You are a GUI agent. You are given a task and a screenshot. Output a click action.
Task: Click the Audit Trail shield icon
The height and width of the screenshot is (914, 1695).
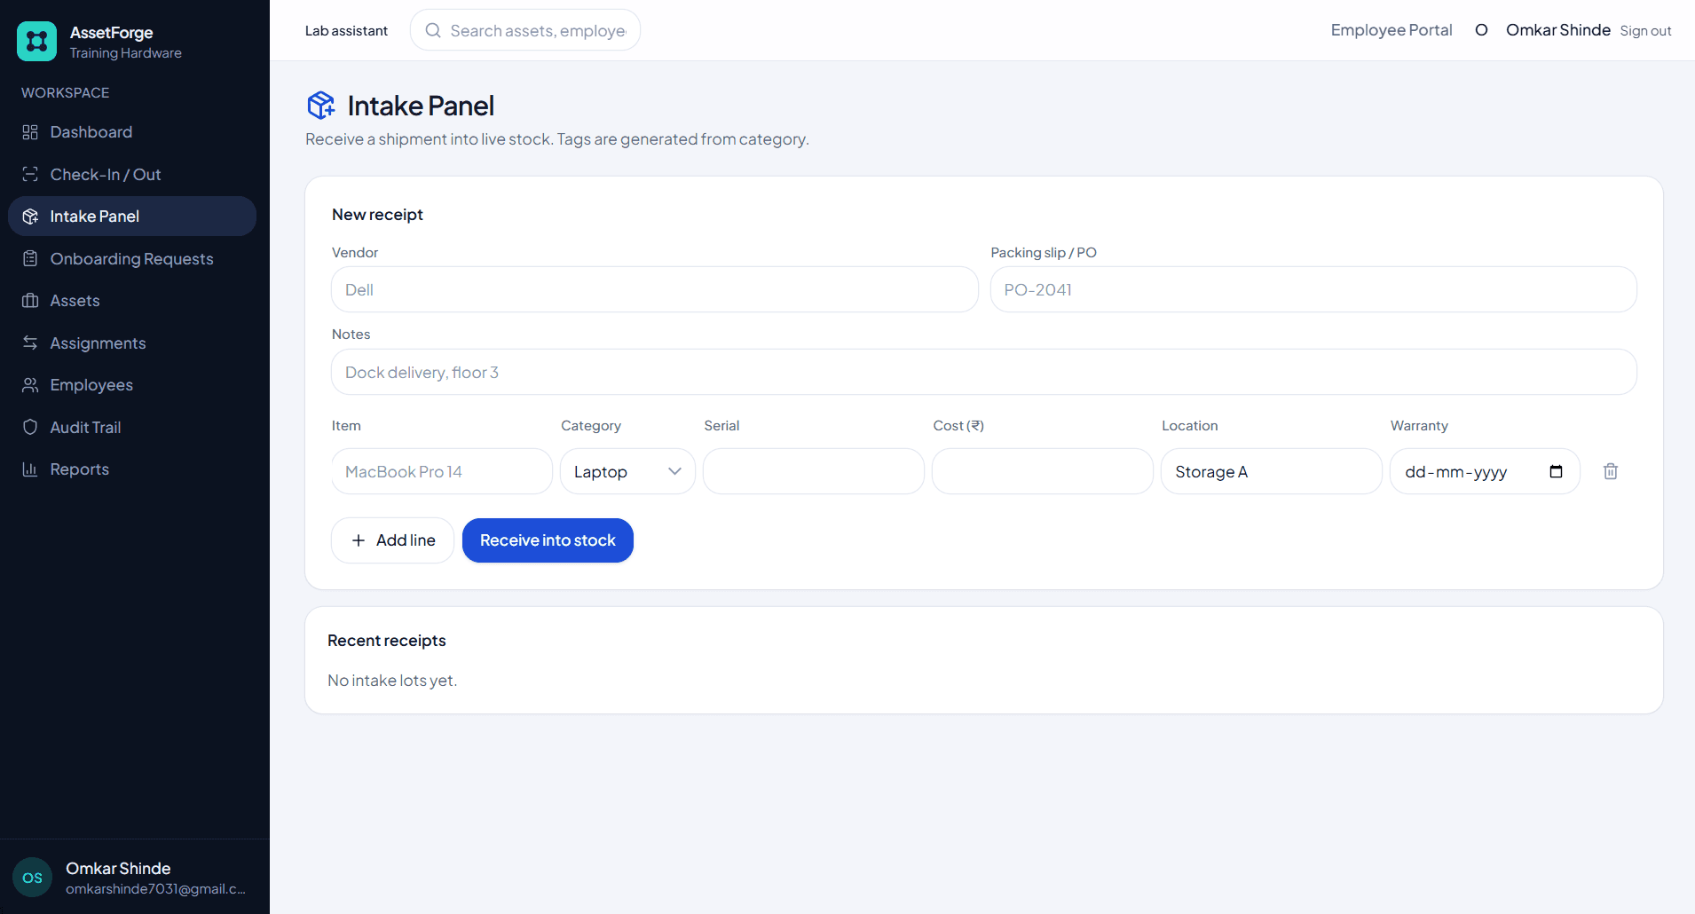(x=30, y=427)
